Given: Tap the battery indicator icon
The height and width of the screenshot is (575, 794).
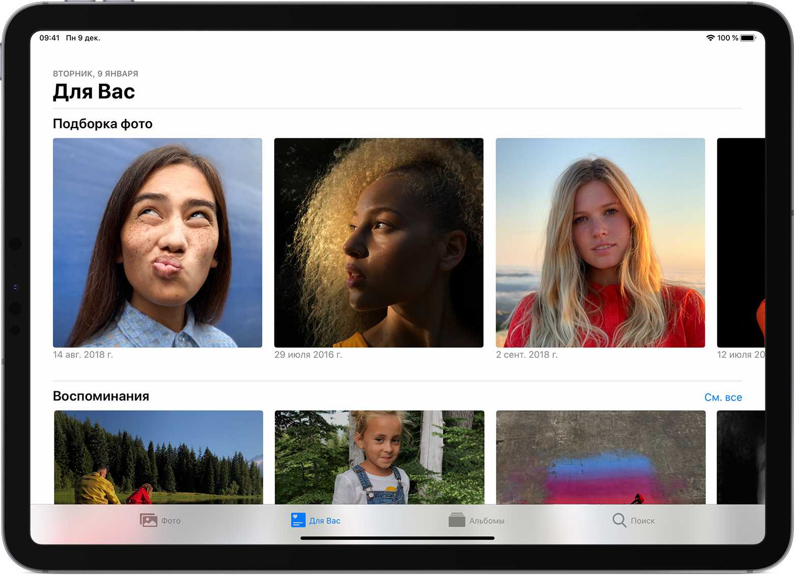Looking at the screenshot, I should pos(748,38).
